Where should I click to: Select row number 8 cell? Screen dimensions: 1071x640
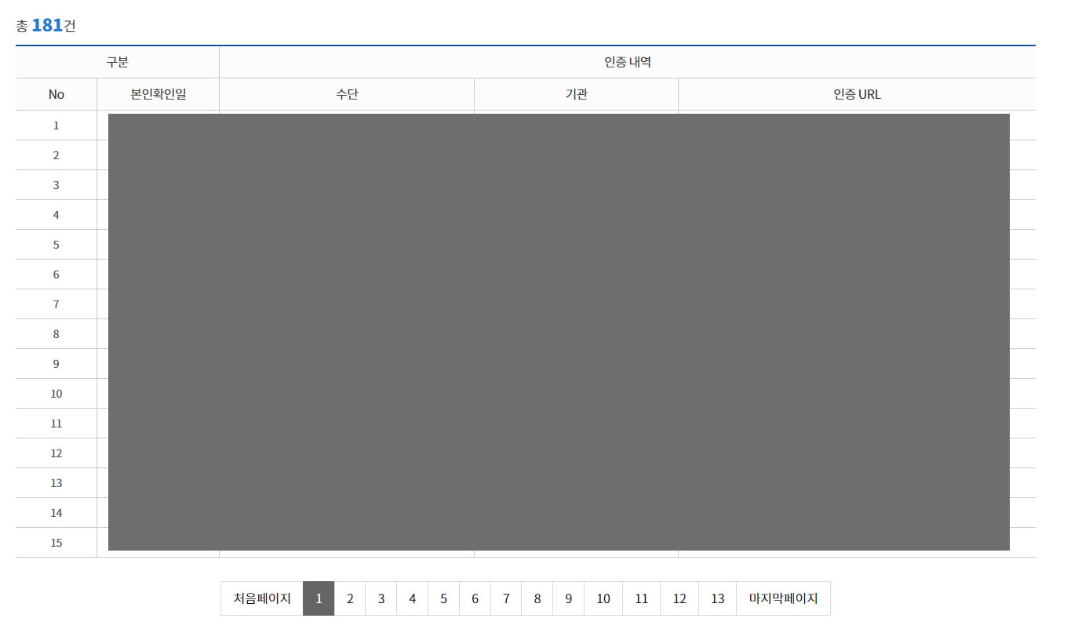(x=56, y=334)
